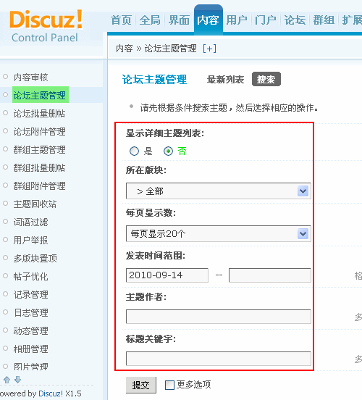Open the 用户 top navigation menu
This screenshot has height=400, width=362.
pos(237,20)
